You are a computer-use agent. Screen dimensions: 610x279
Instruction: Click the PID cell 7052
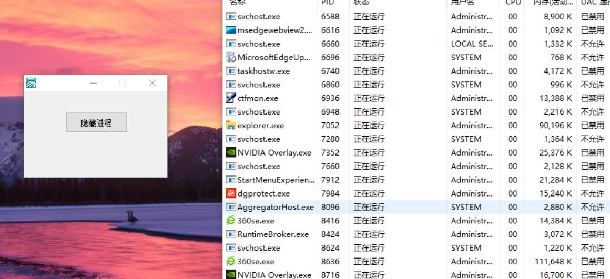pos(330,126)
